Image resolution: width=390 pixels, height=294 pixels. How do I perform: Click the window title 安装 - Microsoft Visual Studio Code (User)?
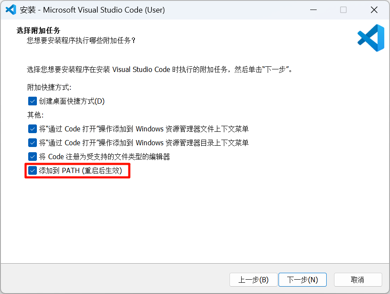pos(92,10)
